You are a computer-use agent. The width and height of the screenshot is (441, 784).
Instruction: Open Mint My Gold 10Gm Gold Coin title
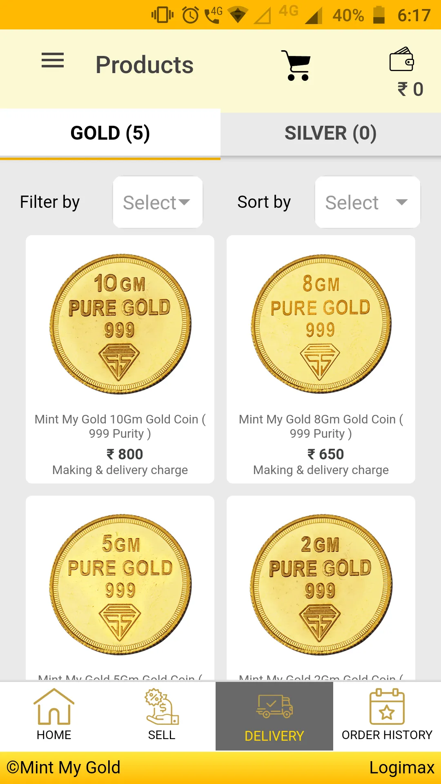point(120,426)
